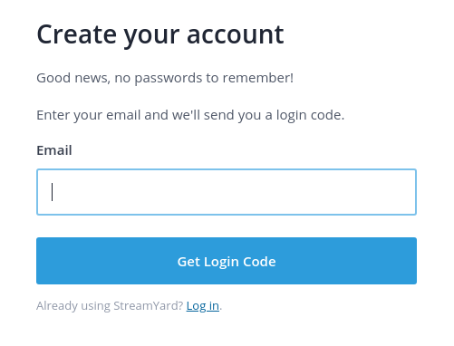Image resolution: width=454 pixels, height=346 pixels.
Task: Go to login page via Log in
Action: tap(203, 306)
